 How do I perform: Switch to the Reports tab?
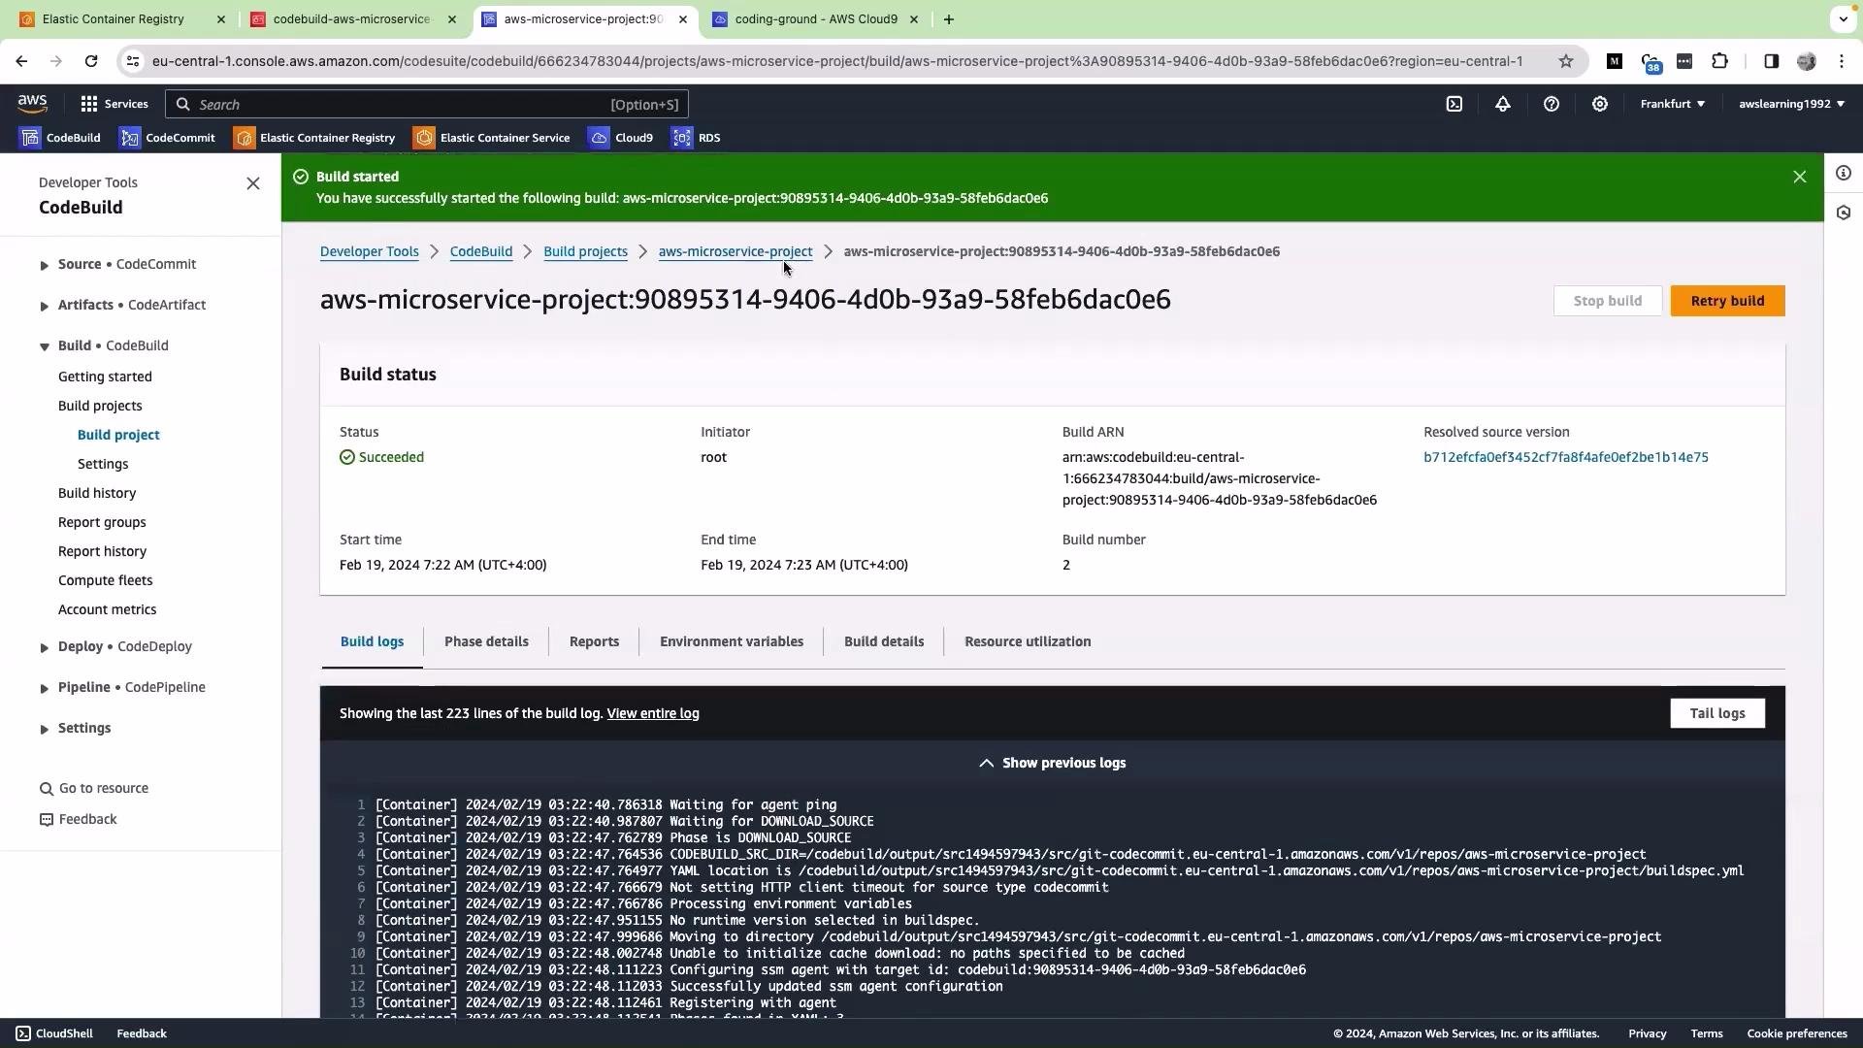coord(594,641)
